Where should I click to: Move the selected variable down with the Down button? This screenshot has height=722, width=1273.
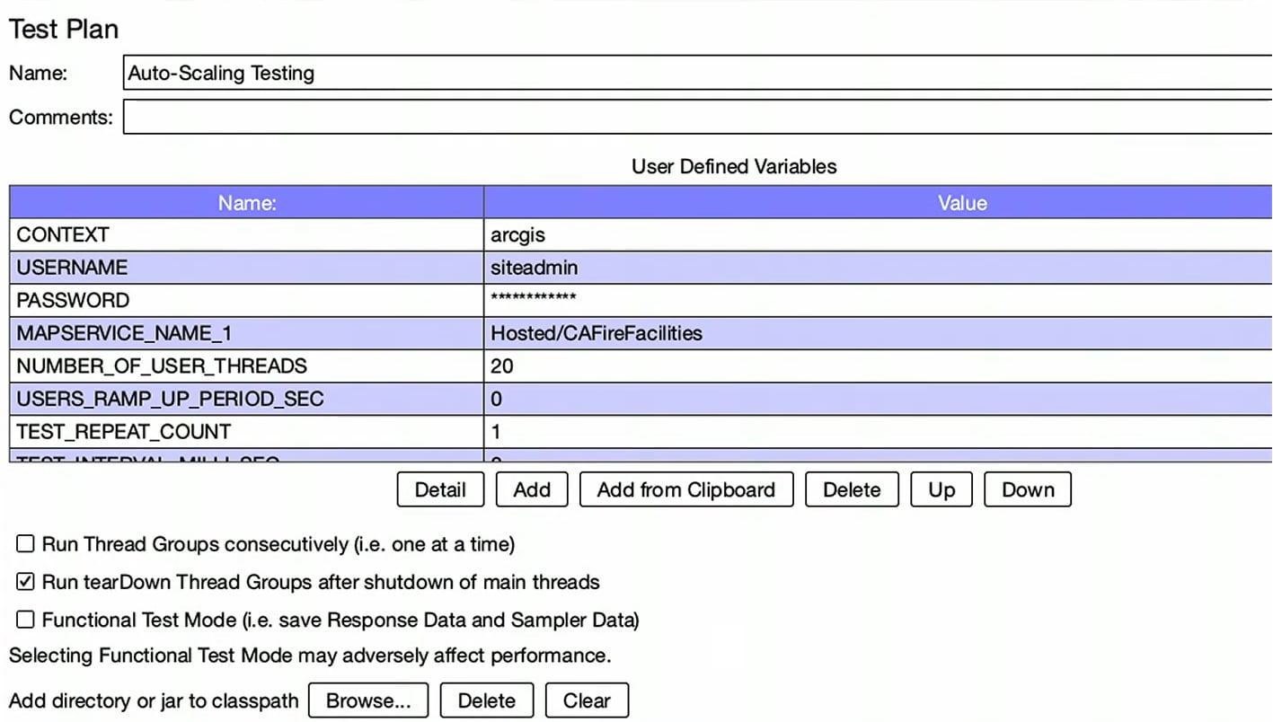(x=1027, y=489)
